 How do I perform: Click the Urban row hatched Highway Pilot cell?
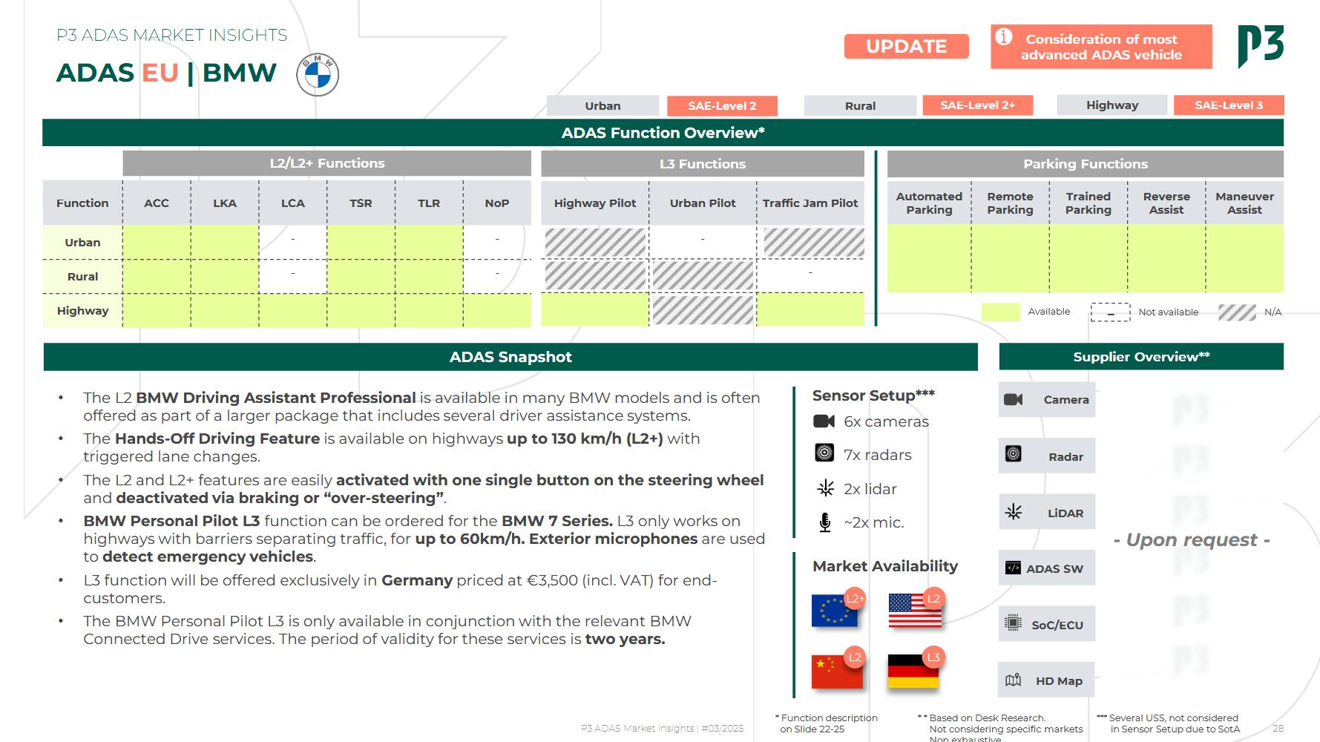tap(595, 243)
